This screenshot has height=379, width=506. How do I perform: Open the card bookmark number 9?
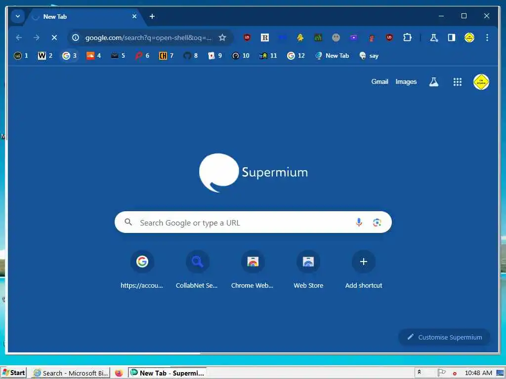coord(215,56)
